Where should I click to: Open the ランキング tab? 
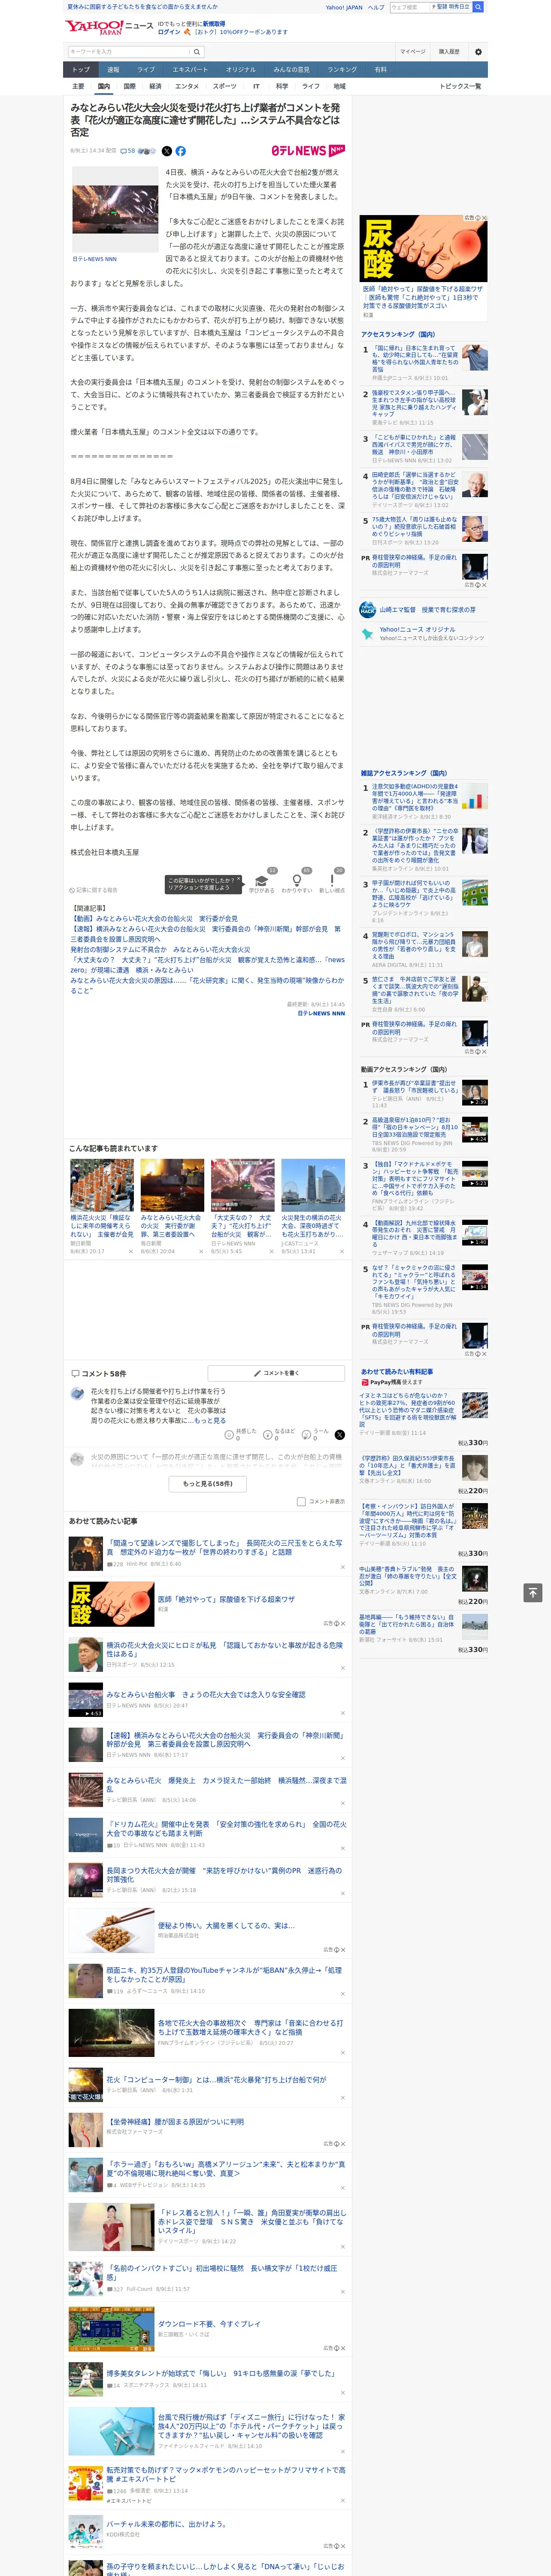pyautogui.click(x=342, y=70)
